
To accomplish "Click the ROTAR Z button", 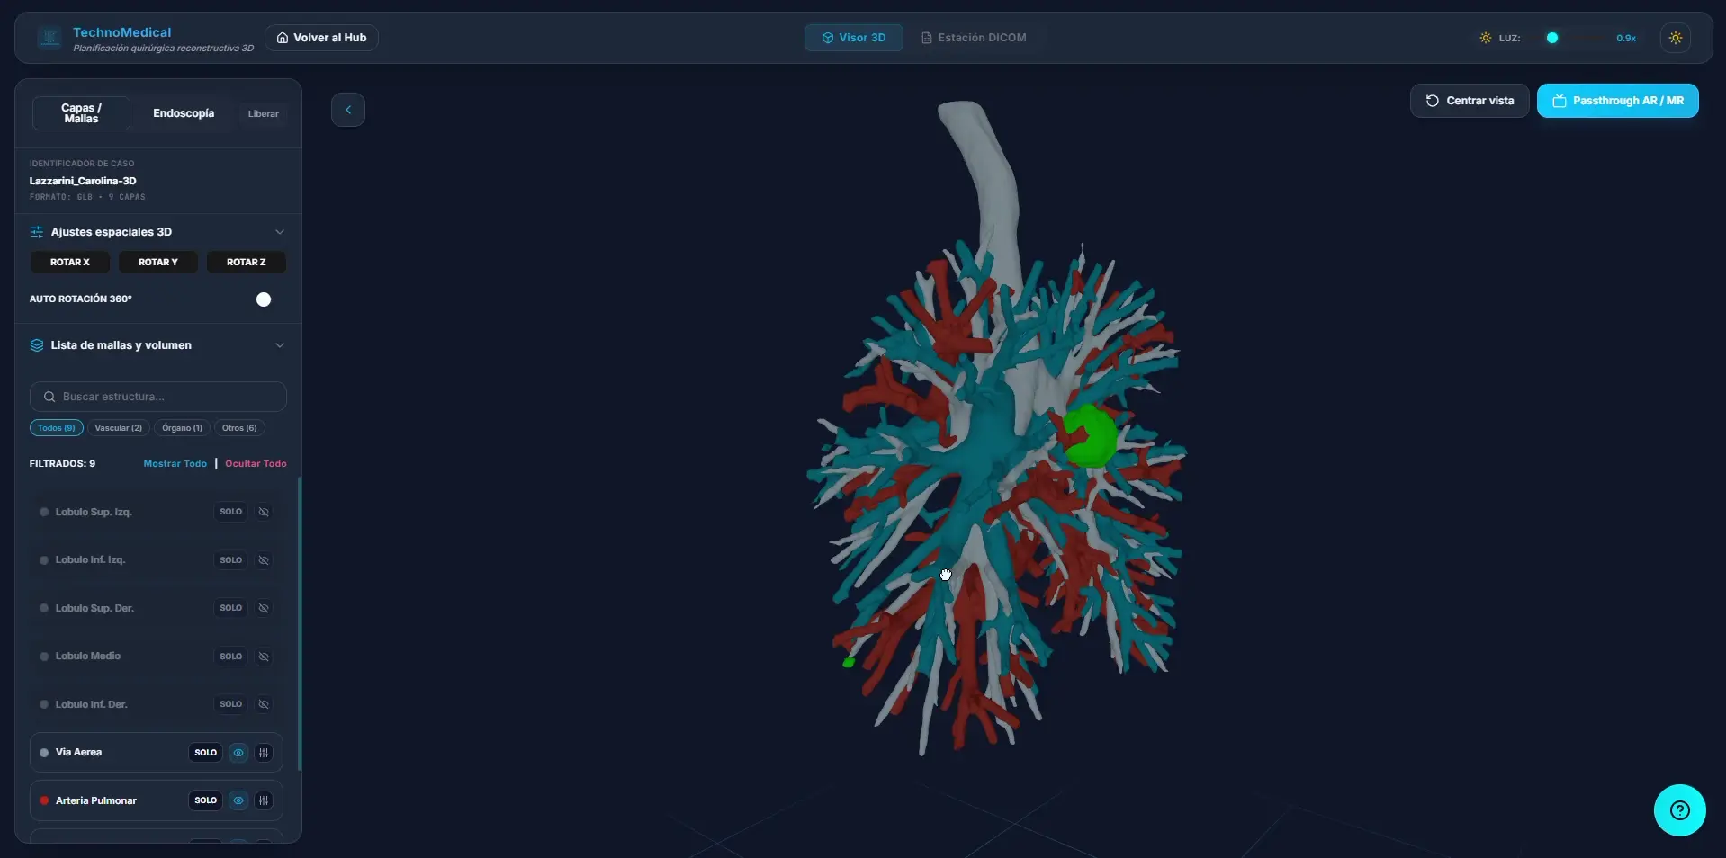I will [x=247, y=263].
